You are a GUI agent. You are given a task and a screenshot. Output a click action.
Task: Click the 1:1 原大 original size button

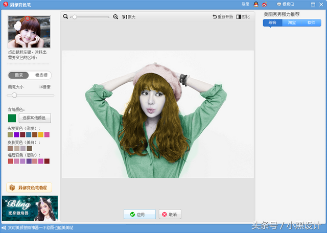click(128, 17)
